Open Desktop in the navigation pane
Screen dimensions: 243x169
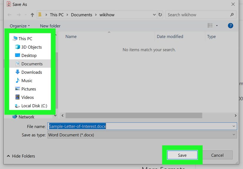[30, 55]
